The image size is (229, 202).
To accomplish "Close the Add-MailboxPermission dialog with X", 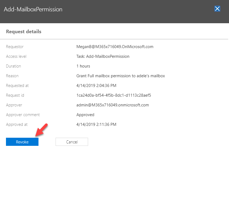I will pos(217,9).
